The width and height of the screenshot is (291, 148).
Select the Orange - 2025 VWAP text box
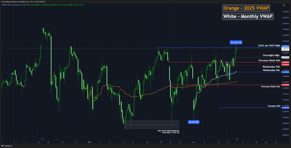click(x=247, y=7)
